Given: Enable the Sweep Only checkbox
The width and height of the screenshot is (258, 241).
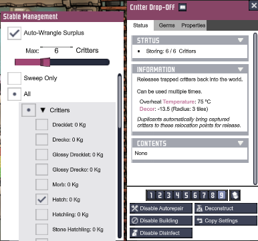Looking at the screenshot, I should coord(14,78).
